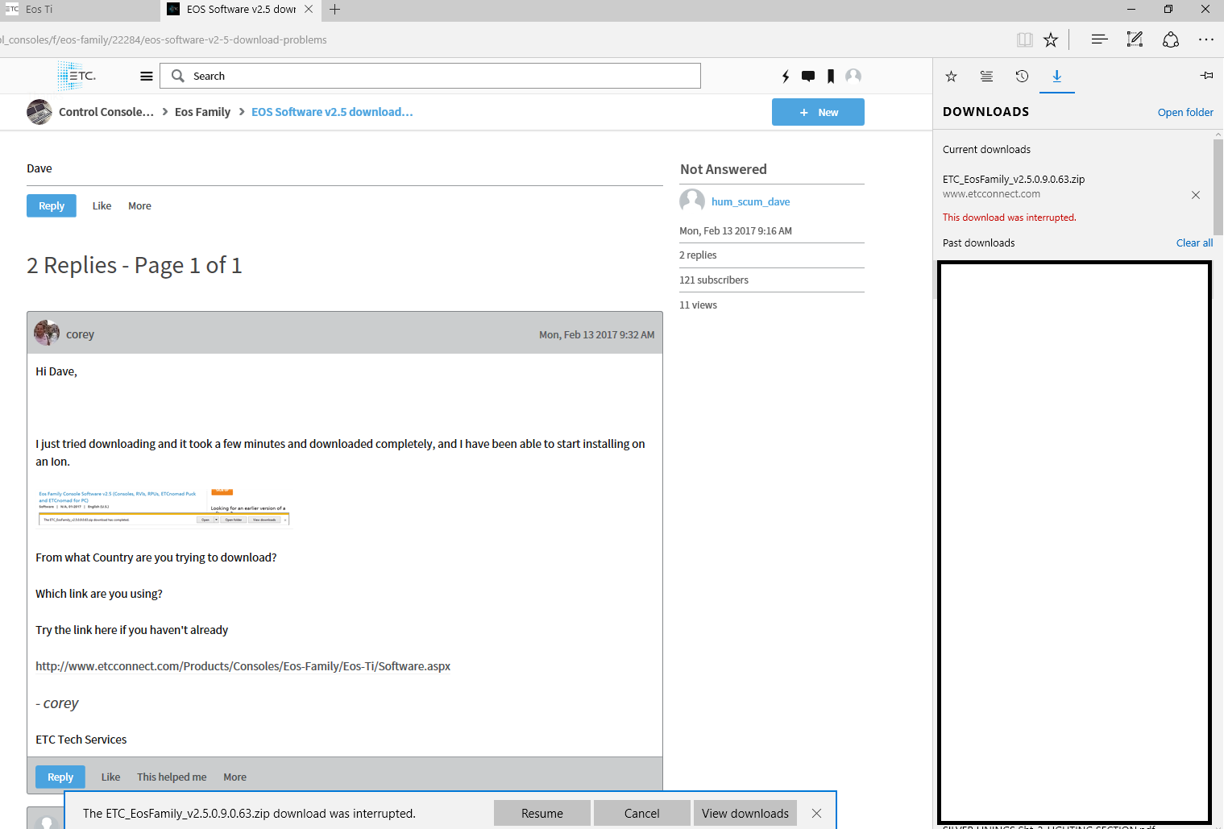Cancel the interrupted download
The height and width of the screenshot is (829, 1224).
pyautogui.click(x=642, y=813)
